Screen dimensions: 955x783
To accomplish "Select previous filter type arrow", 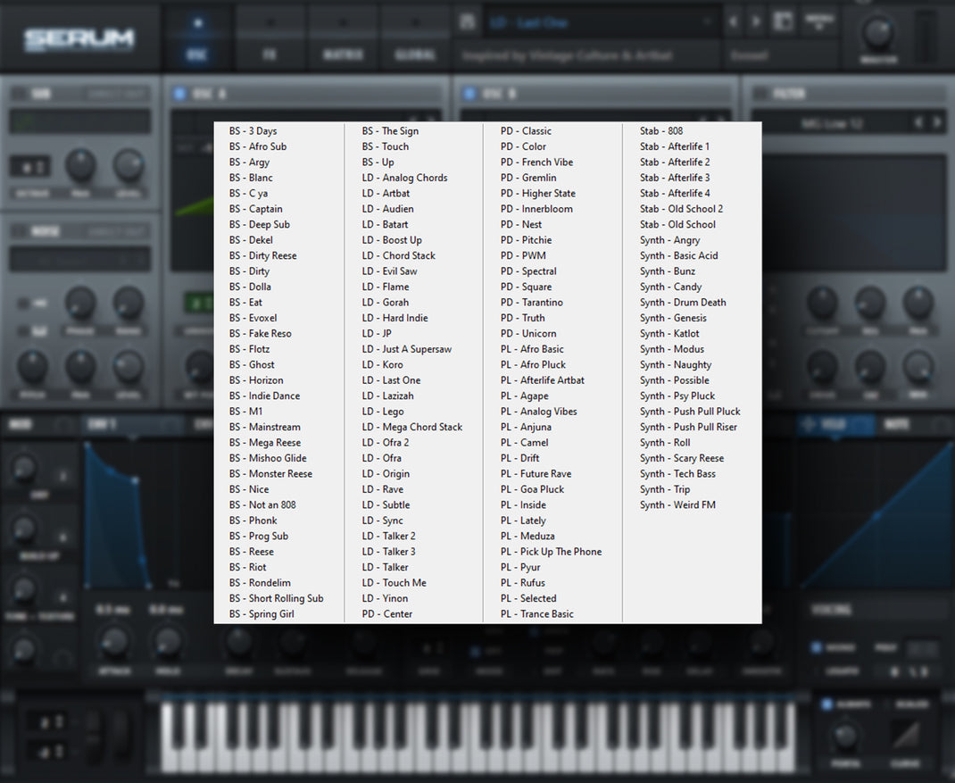I will click(x=918, y=123).
